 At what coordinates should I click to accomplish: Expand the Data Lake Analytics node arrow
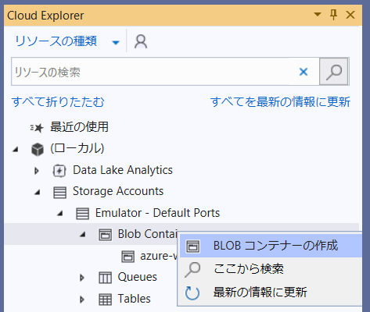[37, 171]
